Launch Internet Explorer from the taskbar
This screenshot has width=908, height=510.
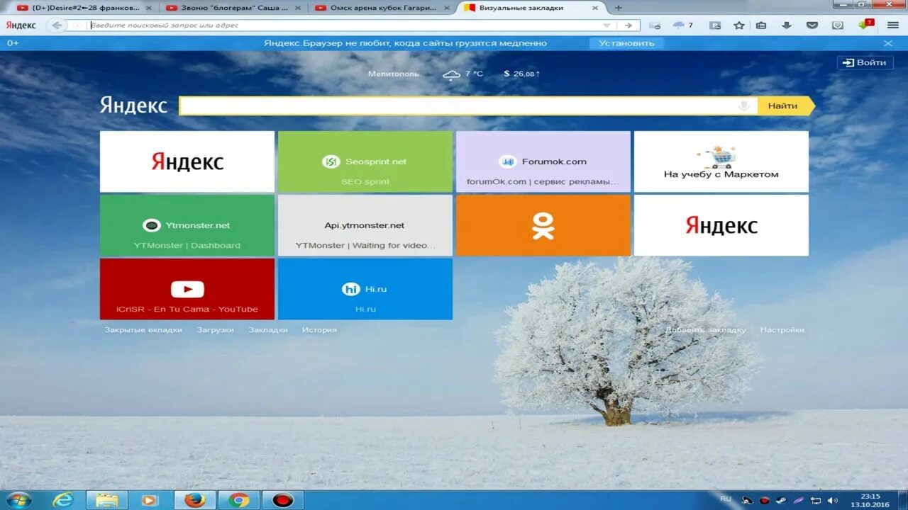(x=63, y=500)
